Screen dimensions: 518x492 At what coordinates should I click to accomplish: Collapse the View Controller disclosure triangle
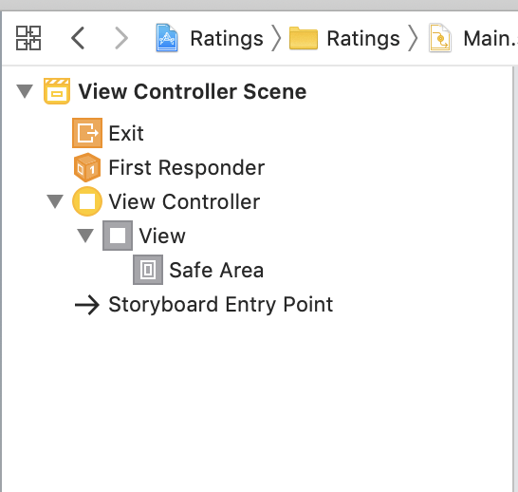pos(55,201)
